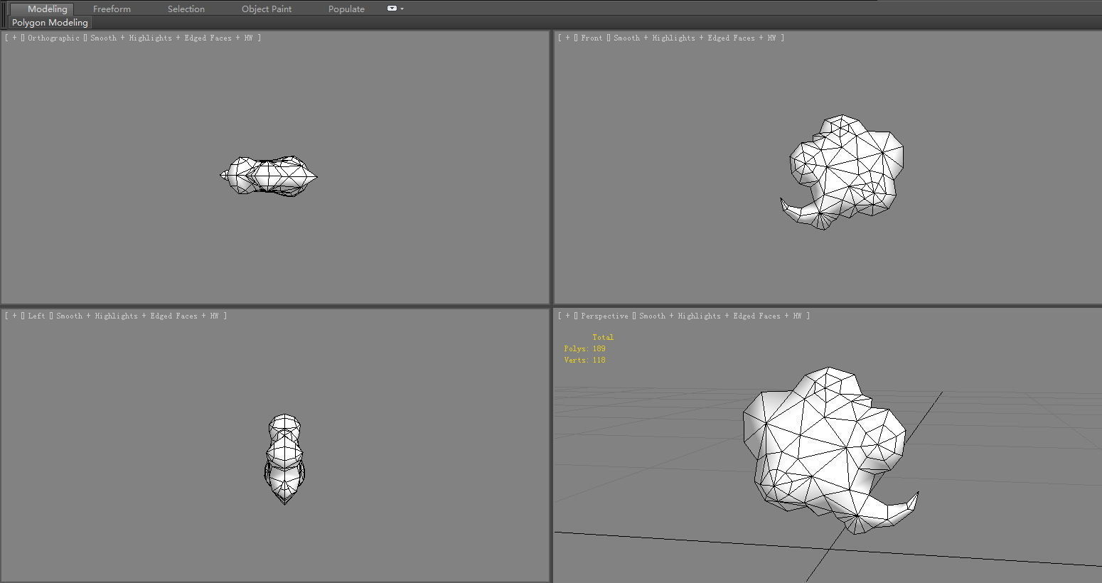Open the Orthographic point-of-view label menu
The height and width of the screenshot is (583, 1102).
pos(53,38)
